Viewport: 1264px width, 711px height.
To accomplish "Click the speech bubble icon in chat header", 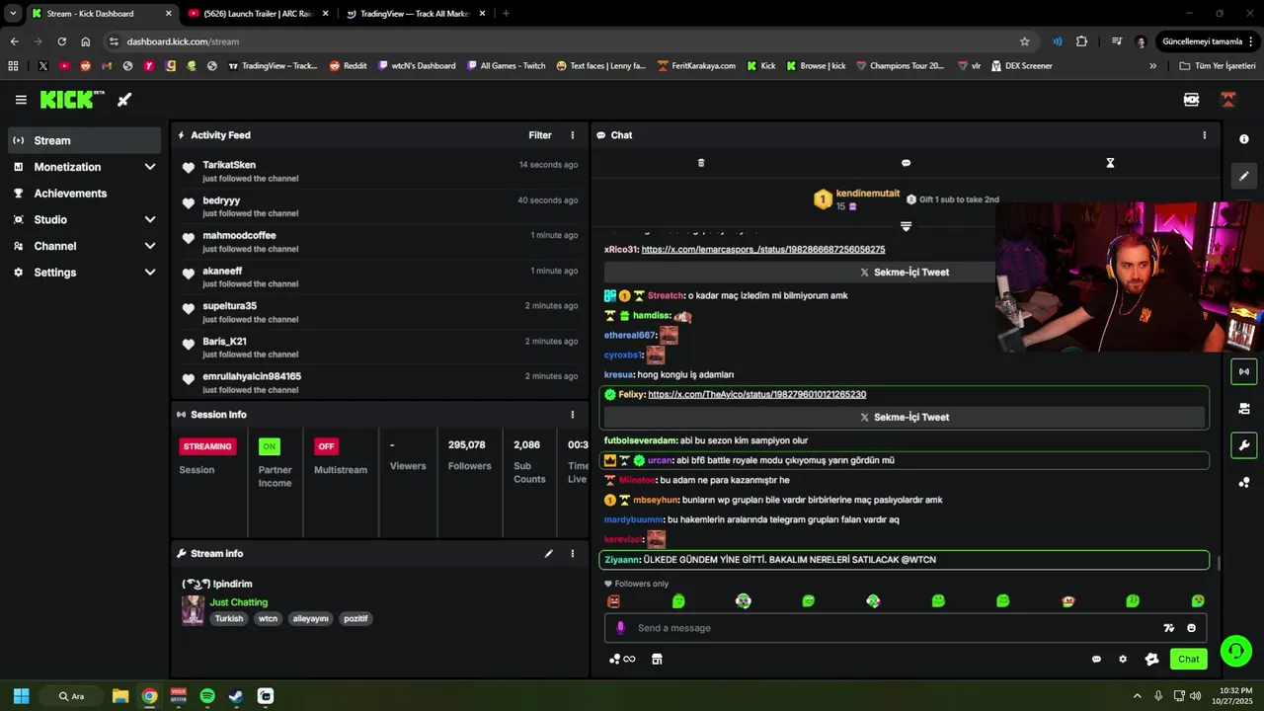I will (906, 163).
